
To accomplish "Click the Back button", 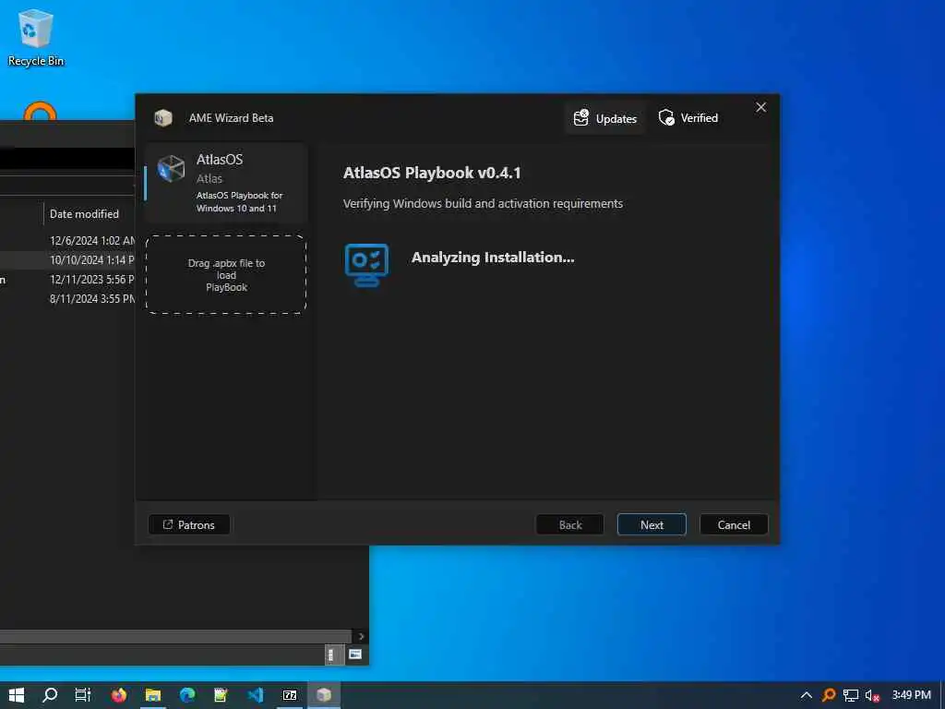I will [x=570, y=524].
